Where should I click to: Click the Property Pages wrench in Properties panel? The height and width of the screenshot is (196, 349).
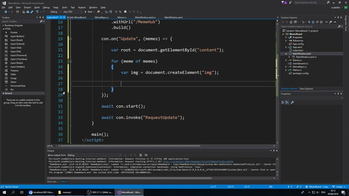point(292,103)
